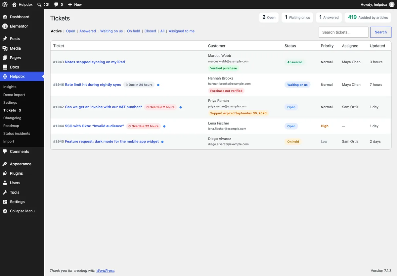
Task: Open ticket Rate limit hit during nightly sync
Action: (x=93, y=85)
